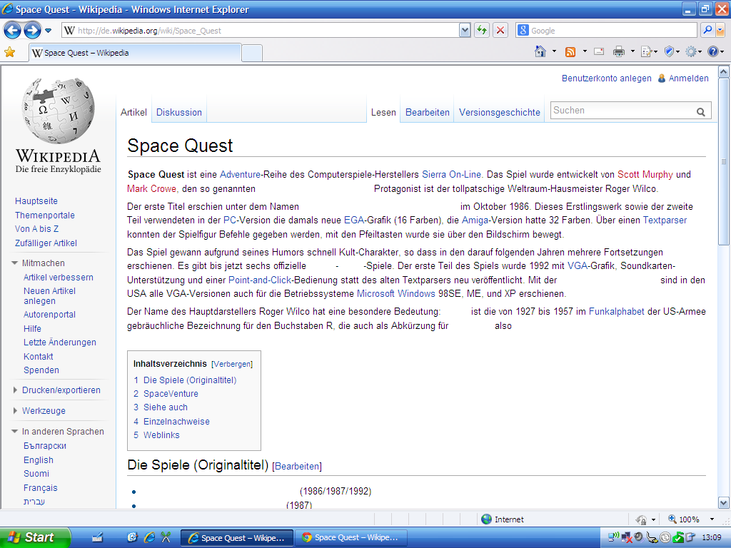Select the Lesen tab
The image size is (731, 548).
pos(383,112)
